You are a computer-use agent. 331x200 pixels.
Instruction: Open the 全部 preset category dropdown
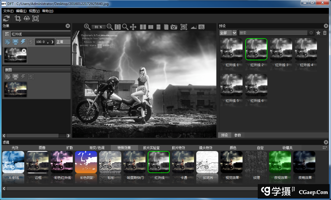234,33
